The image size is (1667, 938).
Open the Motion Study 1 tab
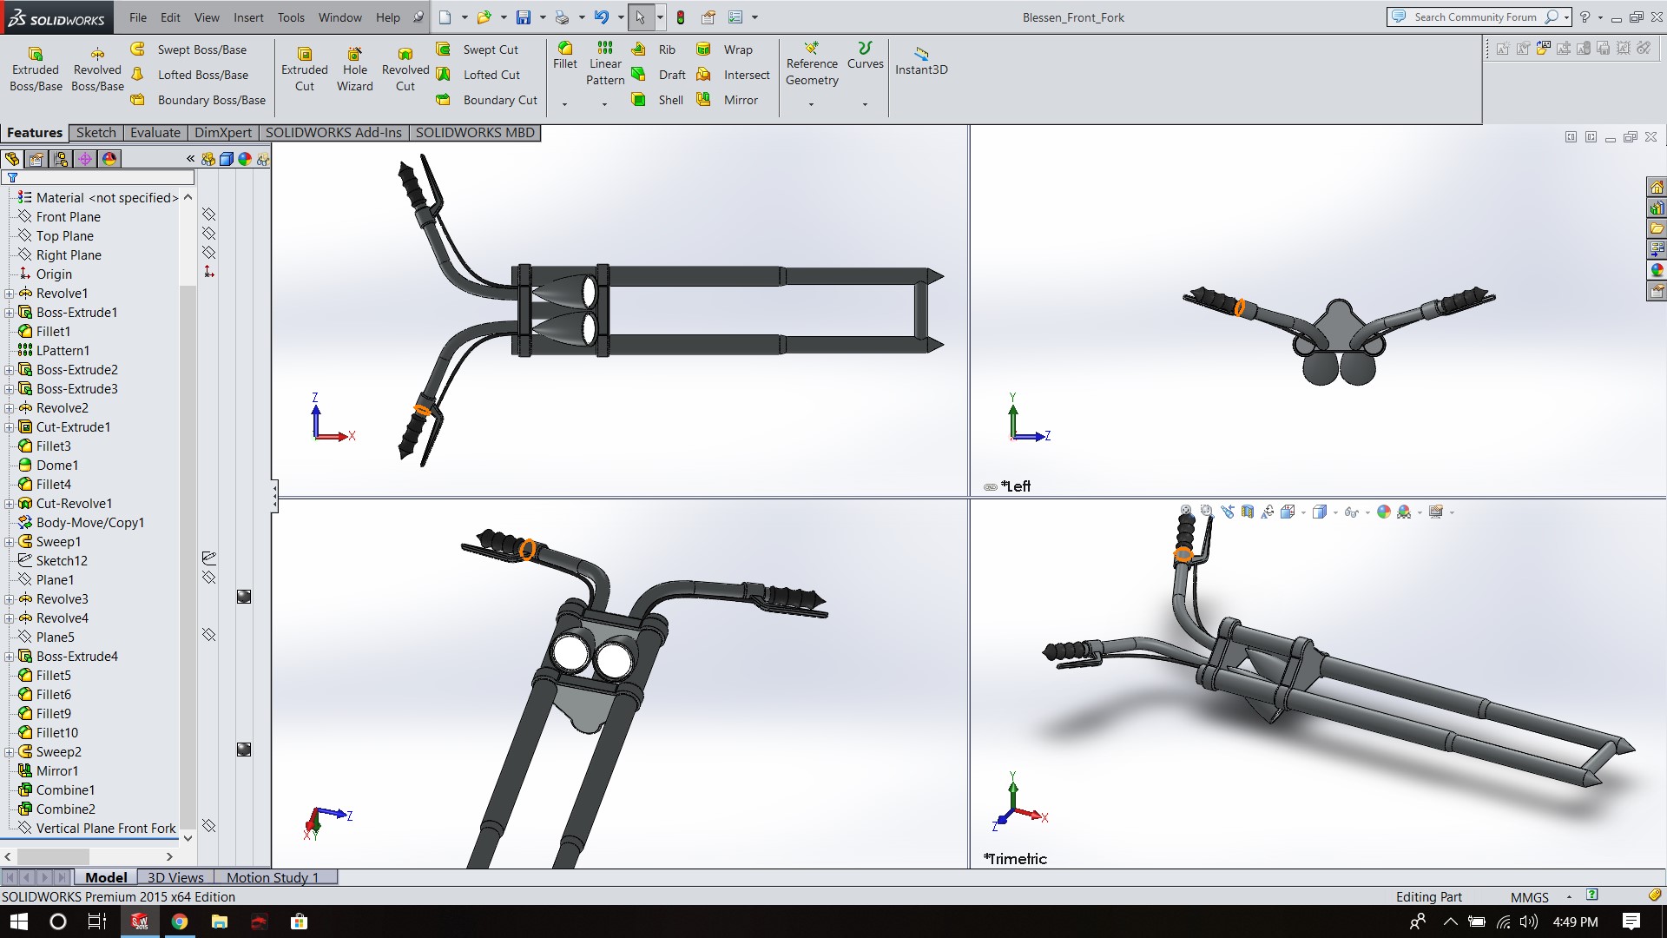[272, 877]
